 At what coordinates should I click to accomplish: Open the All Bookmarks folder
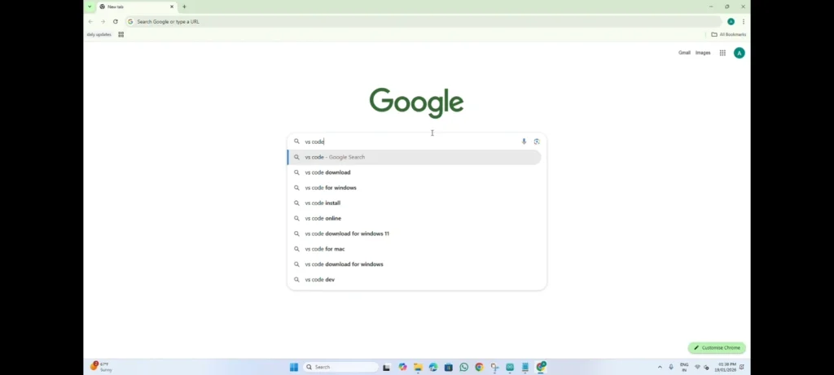pos(728,34)
